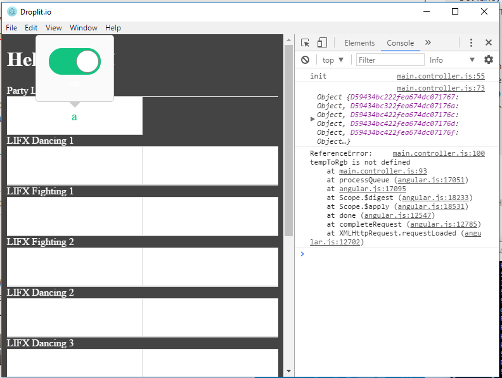Follow the standalone angular.js:17095 link
The height and width of the screenshot is (378, 502).
(373, 189)
